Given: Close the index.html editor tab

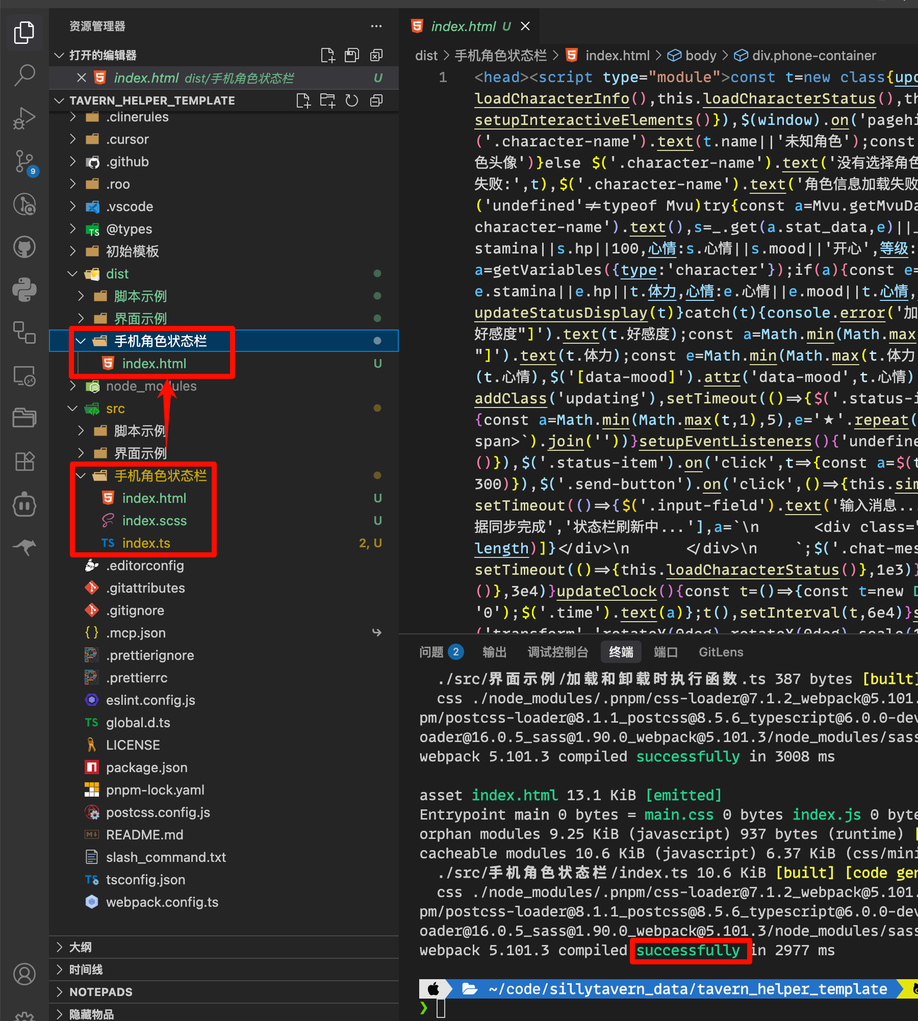Looking at the screenshot, I should (525, 26).
